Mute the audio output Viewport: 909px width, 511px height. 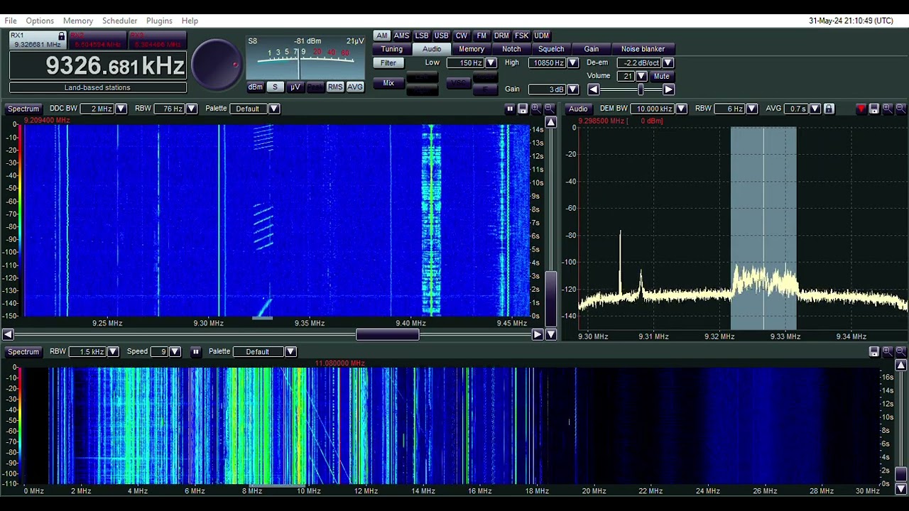point(661,76)
